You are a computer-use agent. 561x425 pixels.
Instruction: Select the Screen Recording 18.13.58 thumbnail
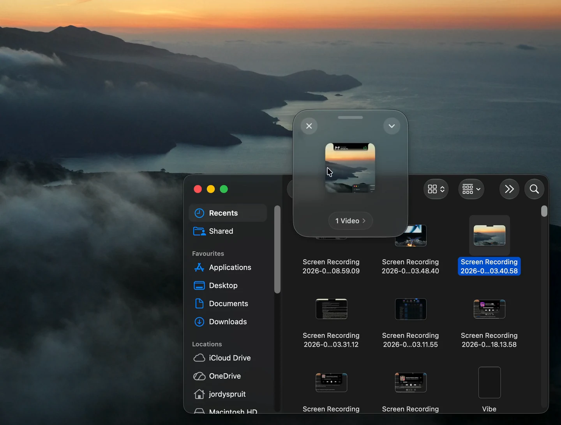(489, 309)
